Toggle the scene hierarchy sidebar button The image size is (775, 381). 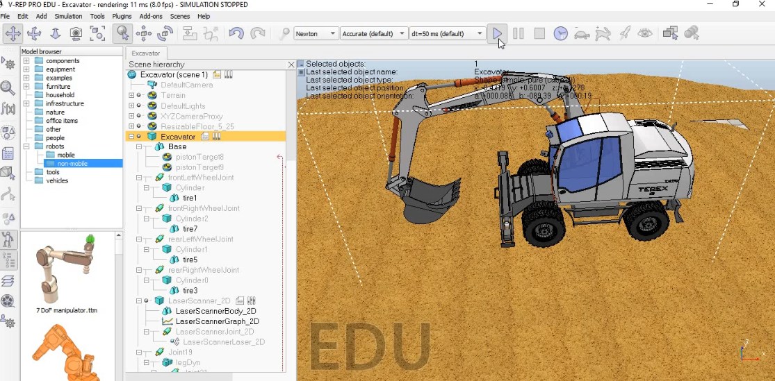point(8,260)
